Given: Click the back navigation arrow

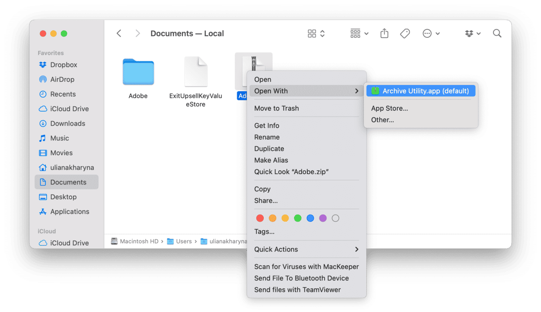Looking at the screenshot, I should [119, 33].
